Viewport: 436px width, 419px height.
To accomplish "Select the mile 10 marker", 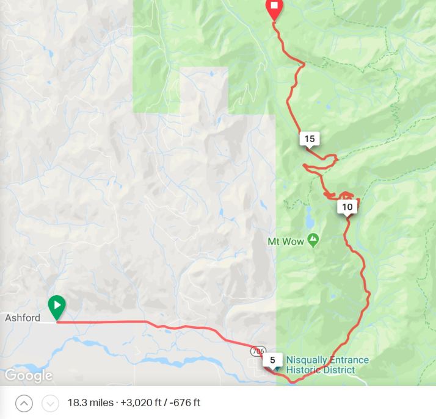I will coord(347,207).
